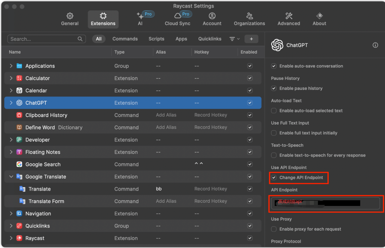Click the Define Word dictionary icon
Image resolution: width=385 pixels, height=248 pixels.
click(x=19, y=127)
